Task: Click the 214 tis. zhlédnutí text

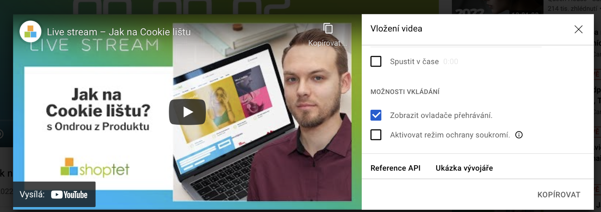Action: coord(572,9)
